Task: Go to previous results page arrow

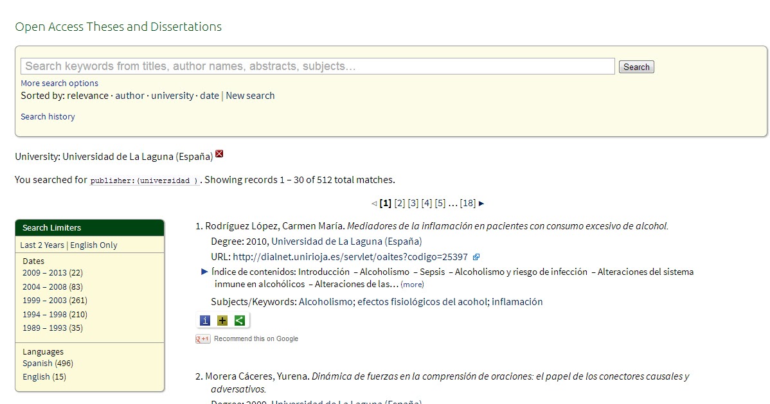Action: pyautogui.click(x=374, y=203)
